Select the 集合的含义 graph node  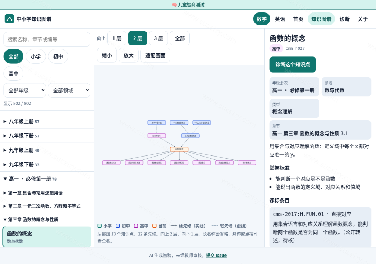click(x=156, y=136)
